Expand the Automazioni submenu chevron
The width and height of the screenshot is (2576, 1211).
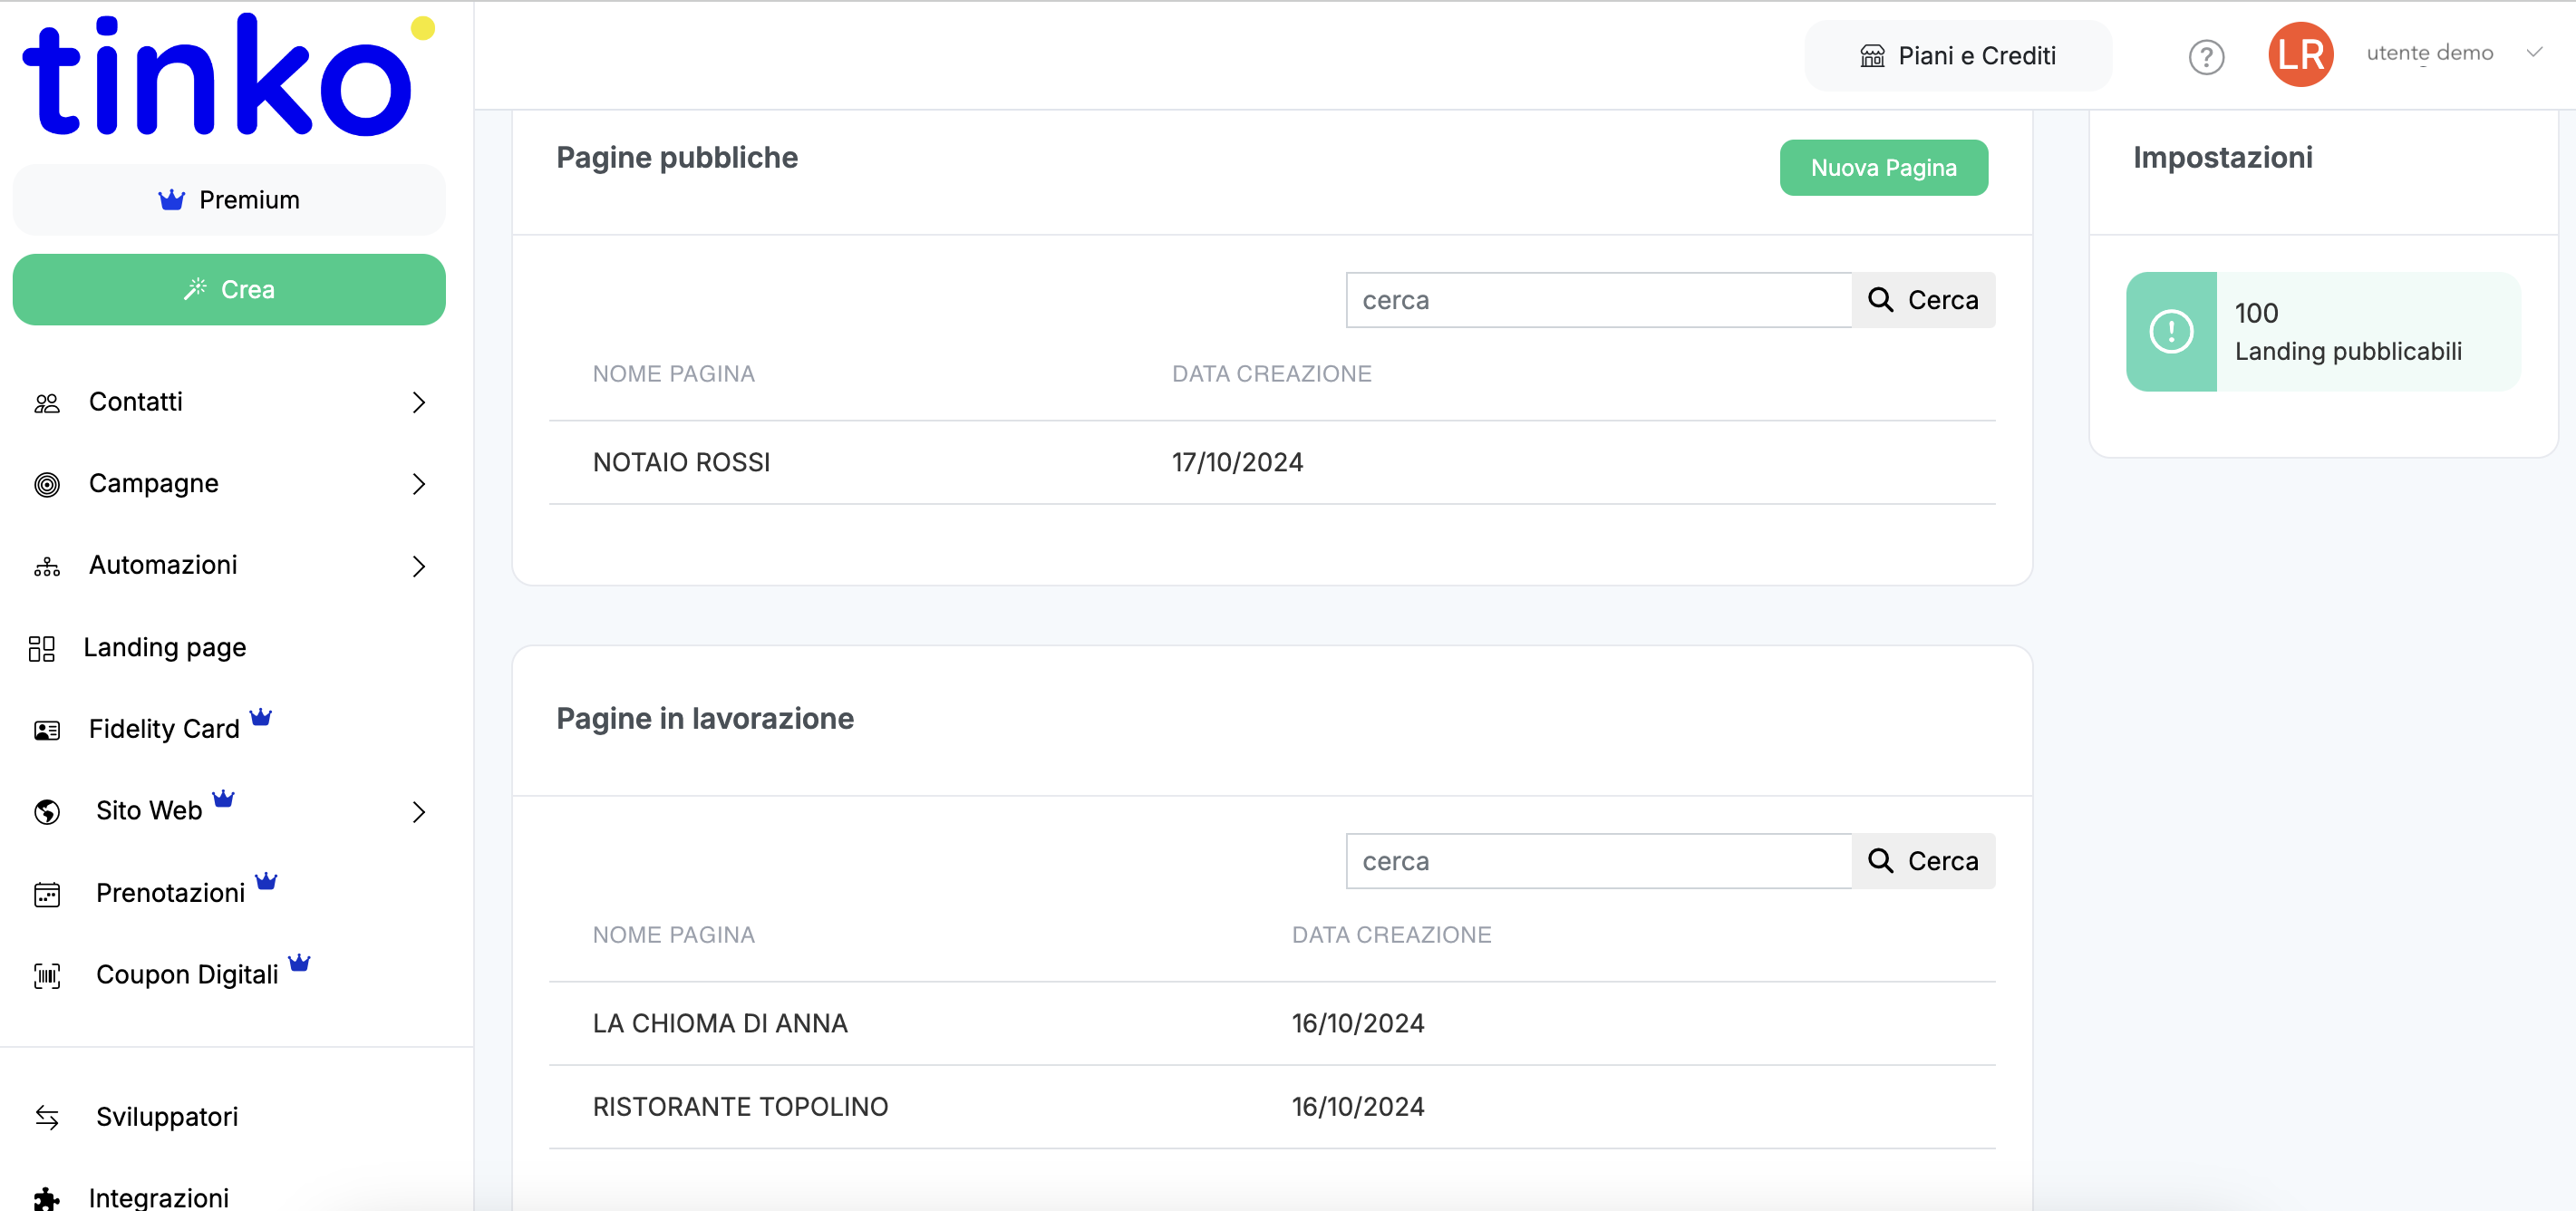coord(419,567)
